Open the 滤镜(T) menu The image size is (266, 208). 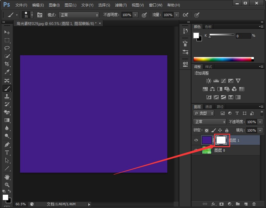[x=121, y=5]
